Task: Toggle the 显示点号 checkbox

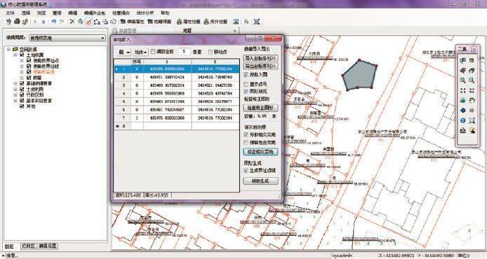Action: [x=246, y=84]
